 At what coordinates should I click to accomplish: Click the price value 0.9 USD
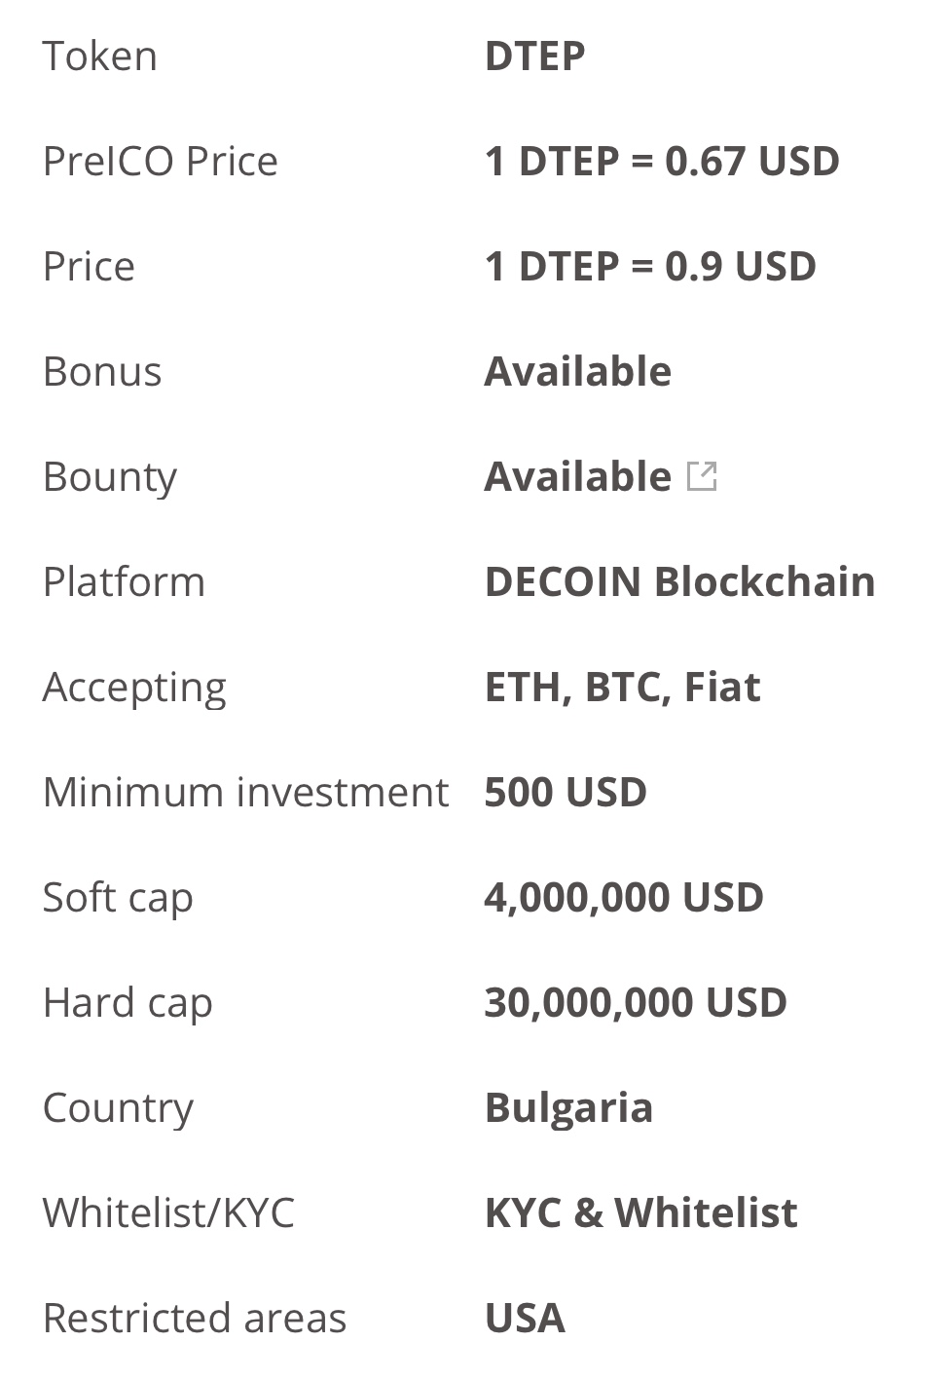[x=650, y=266]
